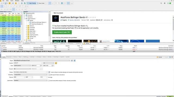The height and width of the screenshot is (97, 174).
Task: Switch to Symbols tab in Market Watch
Action: pos(3,43)
